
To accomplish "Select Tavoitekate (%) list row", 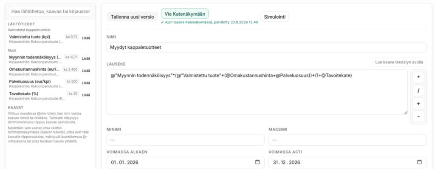I will click(50, 96).
